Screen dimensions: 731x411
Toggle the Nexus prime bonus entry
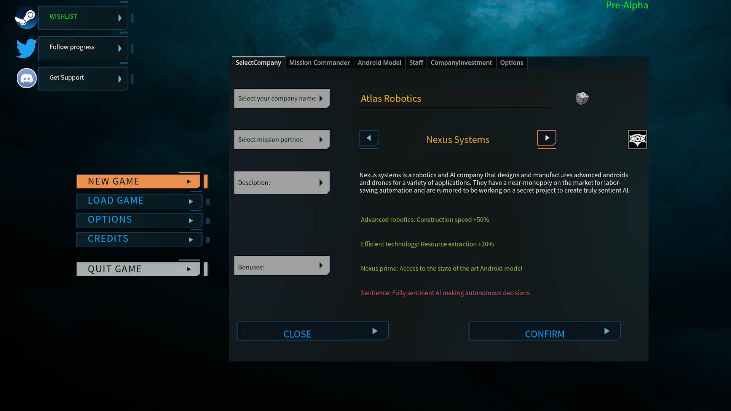point(441,268)
